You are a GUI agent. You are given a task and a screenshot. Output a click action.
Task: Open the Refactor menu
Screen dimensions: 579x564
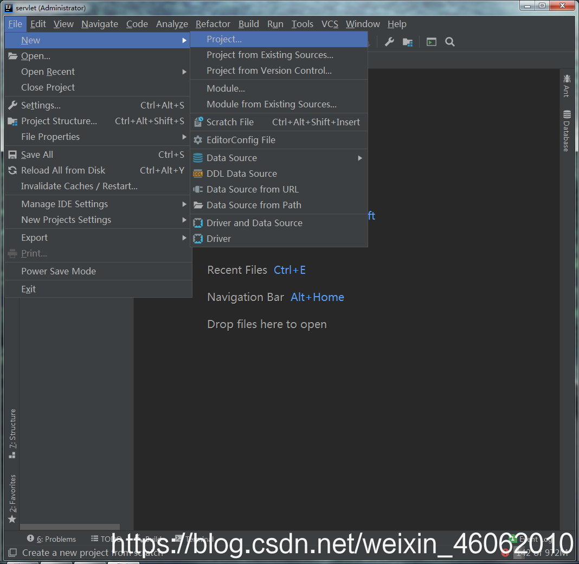(x=213, y=24)
